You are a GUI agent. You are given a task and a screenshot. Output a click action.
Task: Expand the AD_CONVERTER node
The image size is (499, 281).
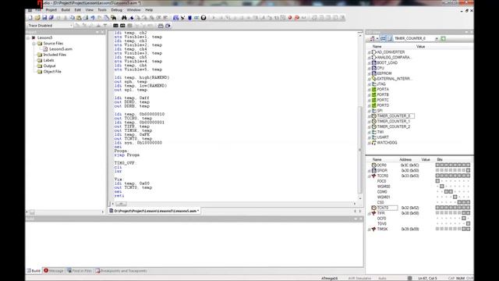point(369,52)
